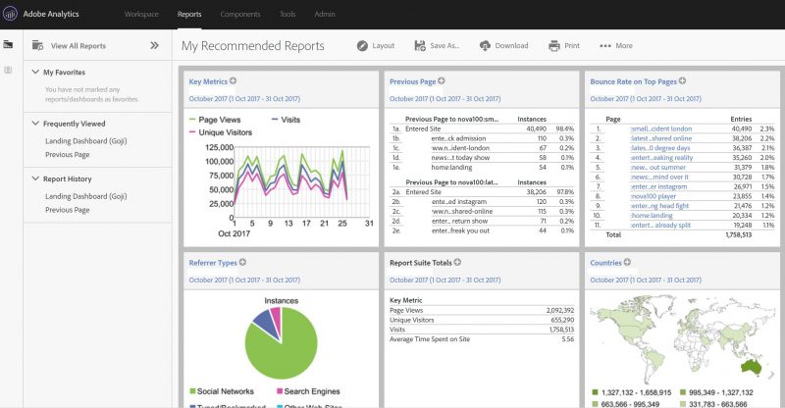Screen dimensions: 785x408
Task: Open Landing Dashboard (Goji) under Frequently Viewed
Action: coord(86,141)
